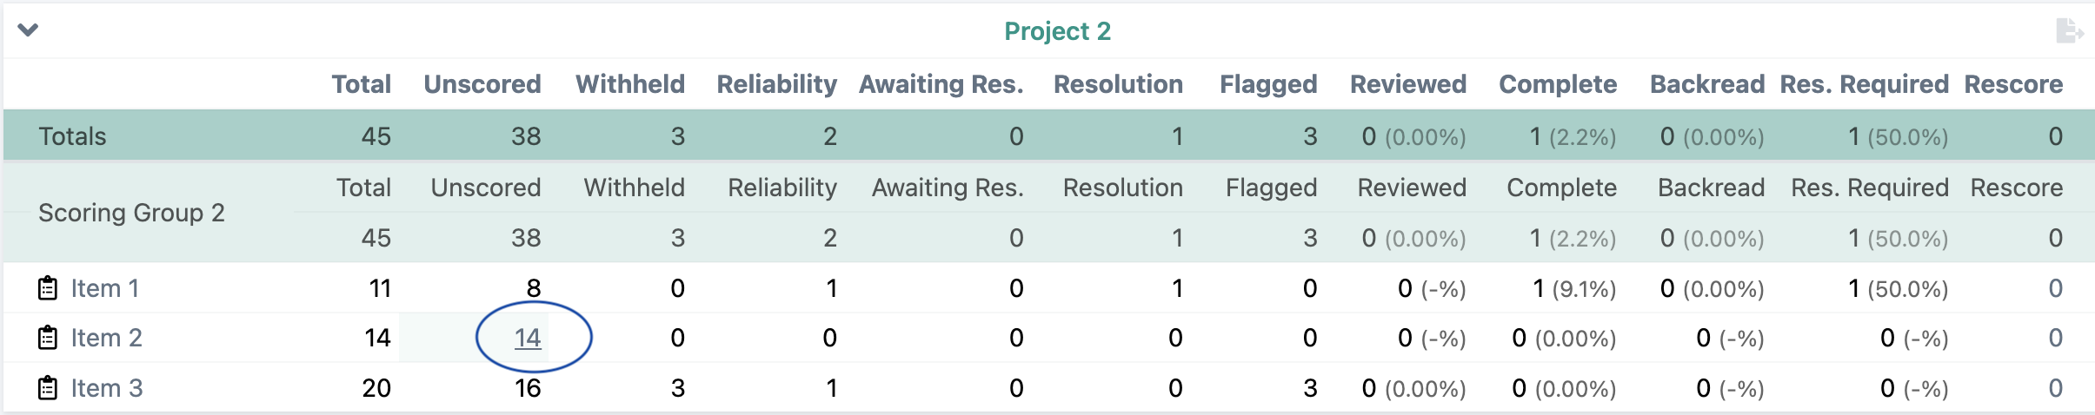This screenshot has height=415, width=2095.
Task: Click Item 3 Total value 20
Action: pyautogui.click(x=376, y=388)
